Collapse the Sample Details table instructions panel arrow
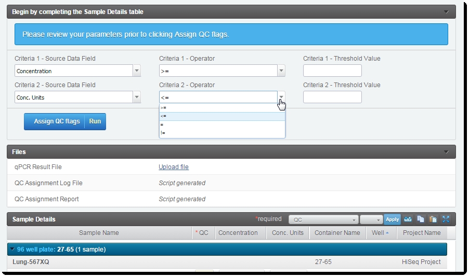 (446, 12)
